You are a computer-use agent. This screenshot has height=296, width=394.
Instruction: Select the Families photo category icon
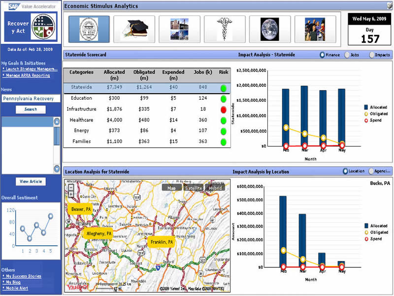(x=315, y=29)
